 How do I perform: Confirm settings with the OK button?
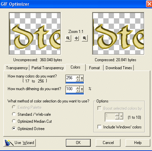coord(78,143)
